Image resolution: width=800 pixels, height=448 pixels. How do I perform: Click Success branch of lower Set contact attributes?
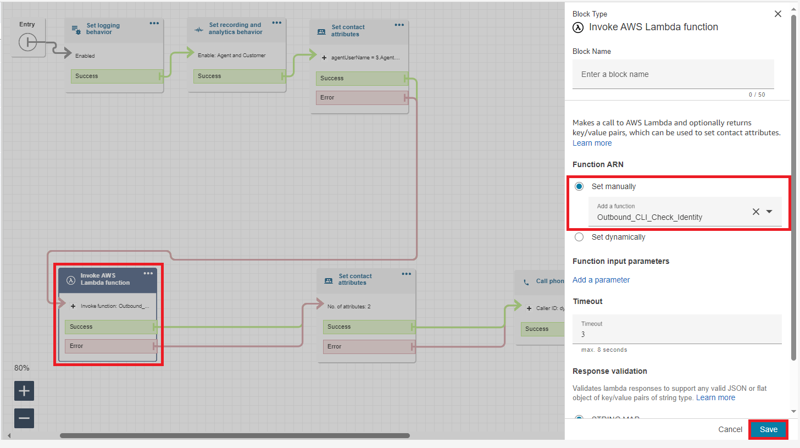click(x=368, y=327)
